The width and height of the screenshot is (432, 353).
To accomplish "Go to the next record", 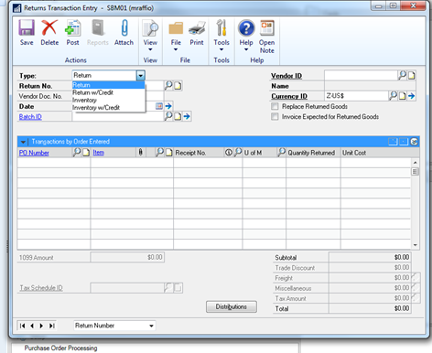I will click(x=41, y=326).
